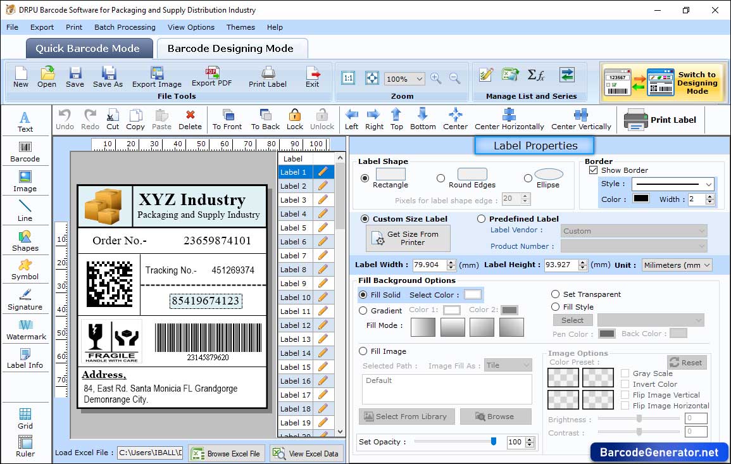The image size is (731, 464).
Task: Lock the selected object
Action: click(x=295, y=120)
